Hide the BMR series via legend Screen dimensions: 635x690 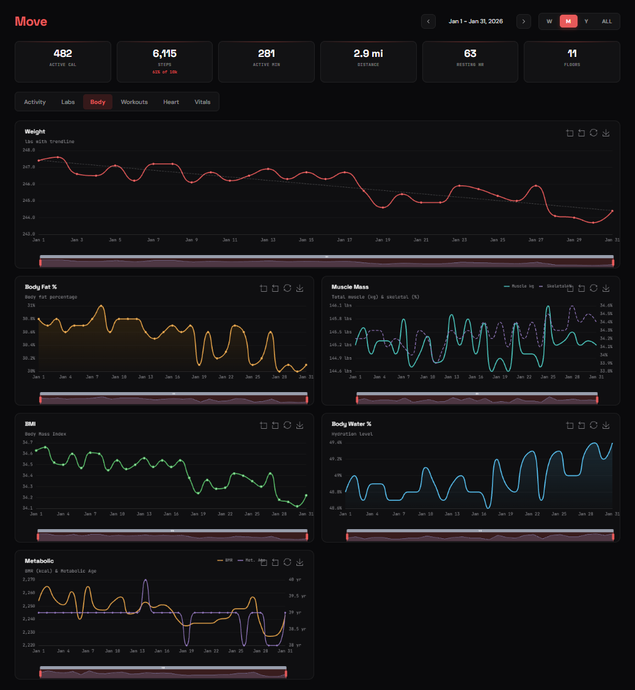point(225,560)
